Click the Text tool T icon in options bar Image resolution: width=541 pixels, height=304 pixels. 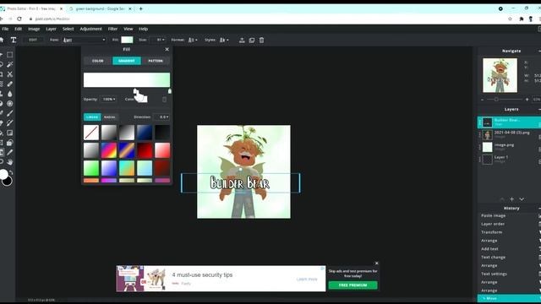[x=14, y=40]
